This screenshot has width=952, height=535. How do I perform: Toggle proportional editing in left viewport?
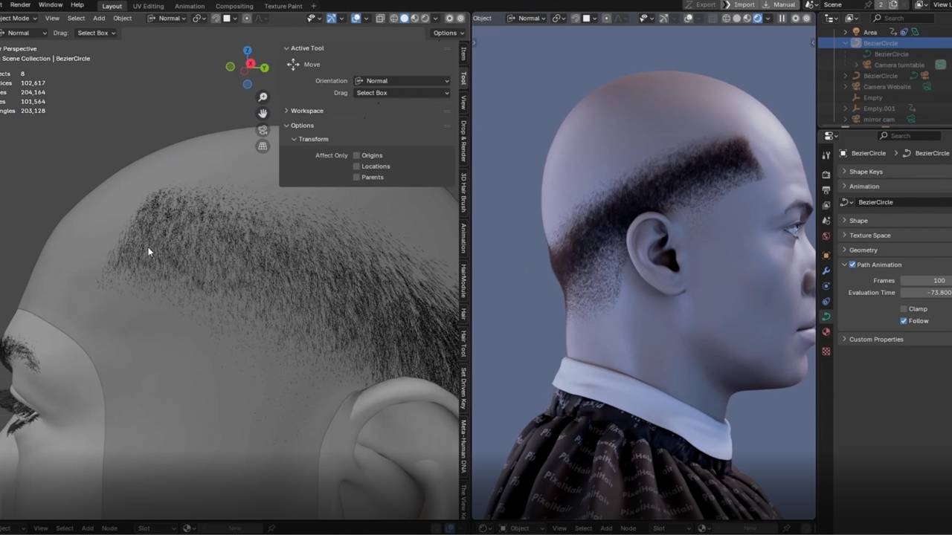[247, 18]
